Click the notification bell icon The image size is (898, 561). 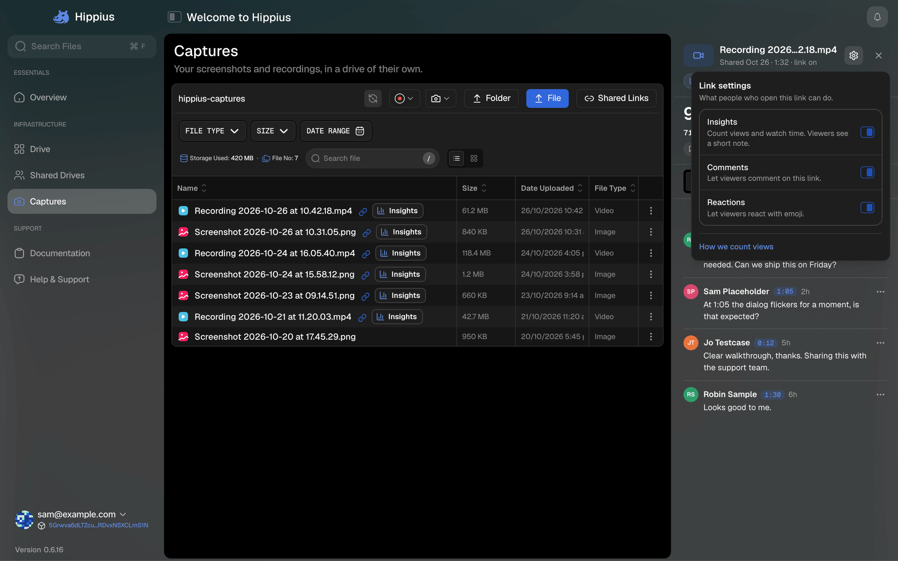877,17
